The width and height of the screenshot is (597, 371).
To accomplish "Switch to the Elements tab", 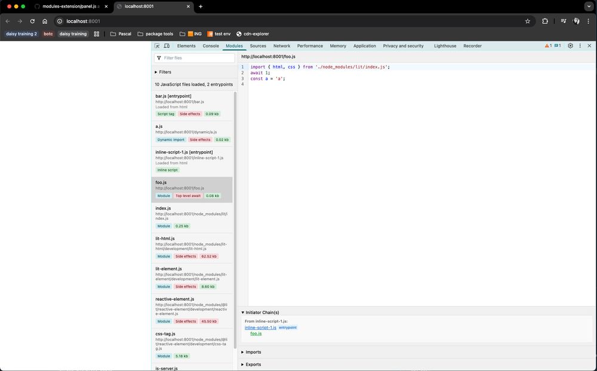I will click(x=186, y=46).
